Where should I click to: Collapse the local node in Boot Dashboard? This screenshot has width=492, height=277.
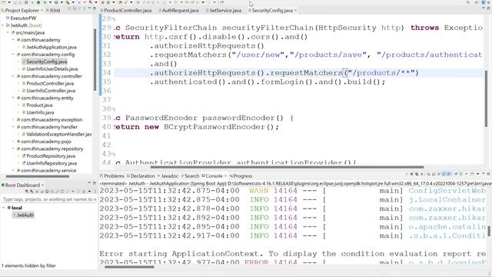coord(4,208)
